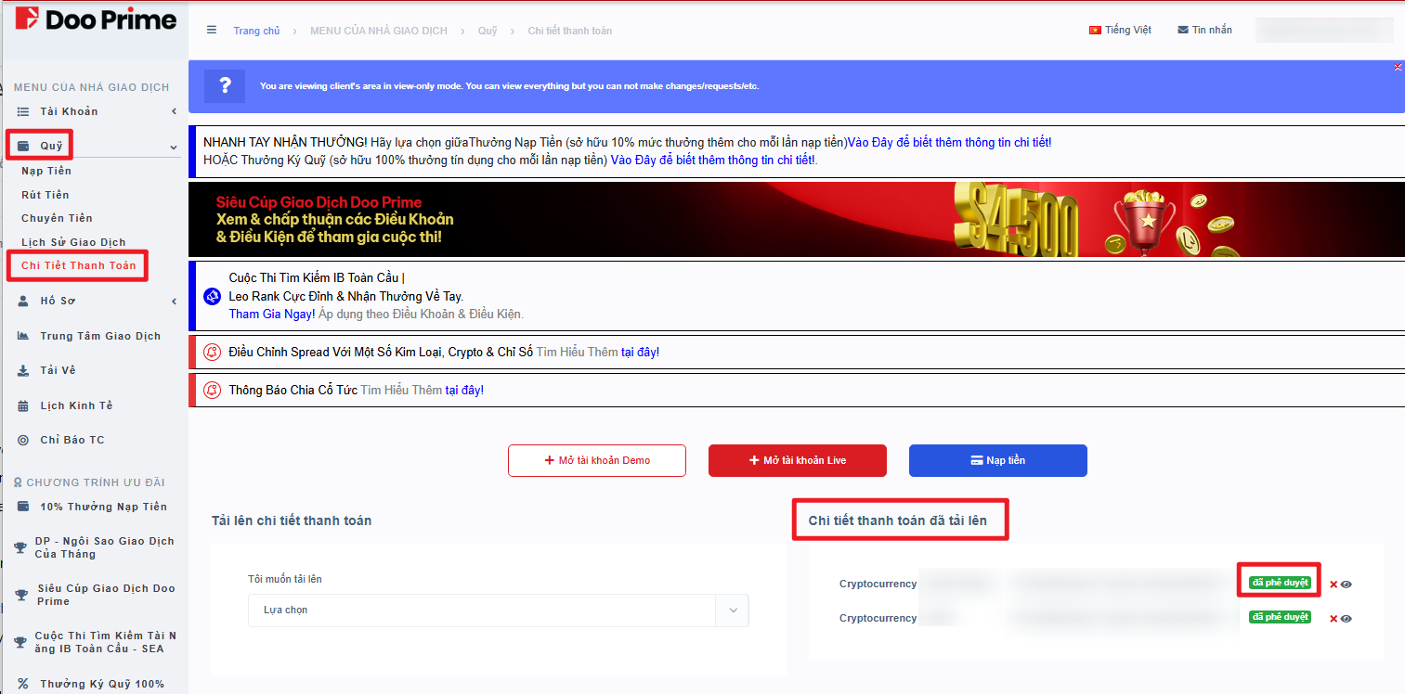Image resolution: width=1405 pixels, height=694 pixels.
Task: Collapse the Quỹ menu chevron
Action: (174, 147)
